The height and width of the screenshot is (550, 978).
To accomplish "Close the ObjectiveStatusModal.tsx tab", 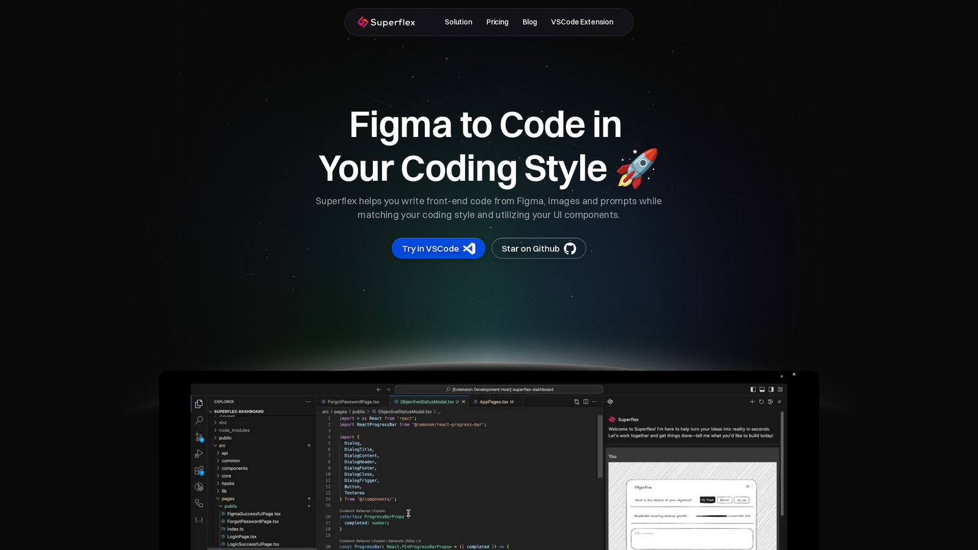I will [x=463, y=402].
